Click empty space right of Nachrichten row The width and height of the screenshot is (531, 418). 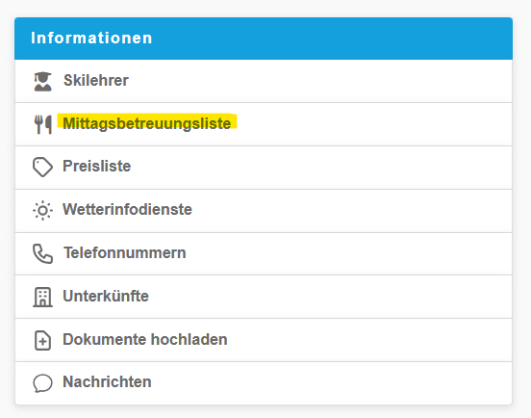click(x=332, y=383)
